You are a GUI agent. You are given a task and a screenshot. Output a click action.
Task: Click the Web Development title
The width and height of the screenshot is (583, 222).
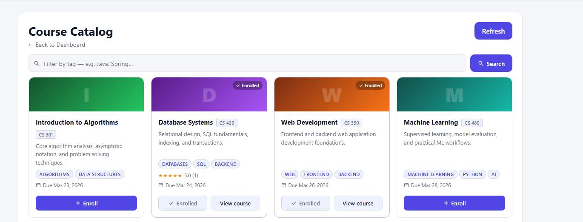[309, 122]
